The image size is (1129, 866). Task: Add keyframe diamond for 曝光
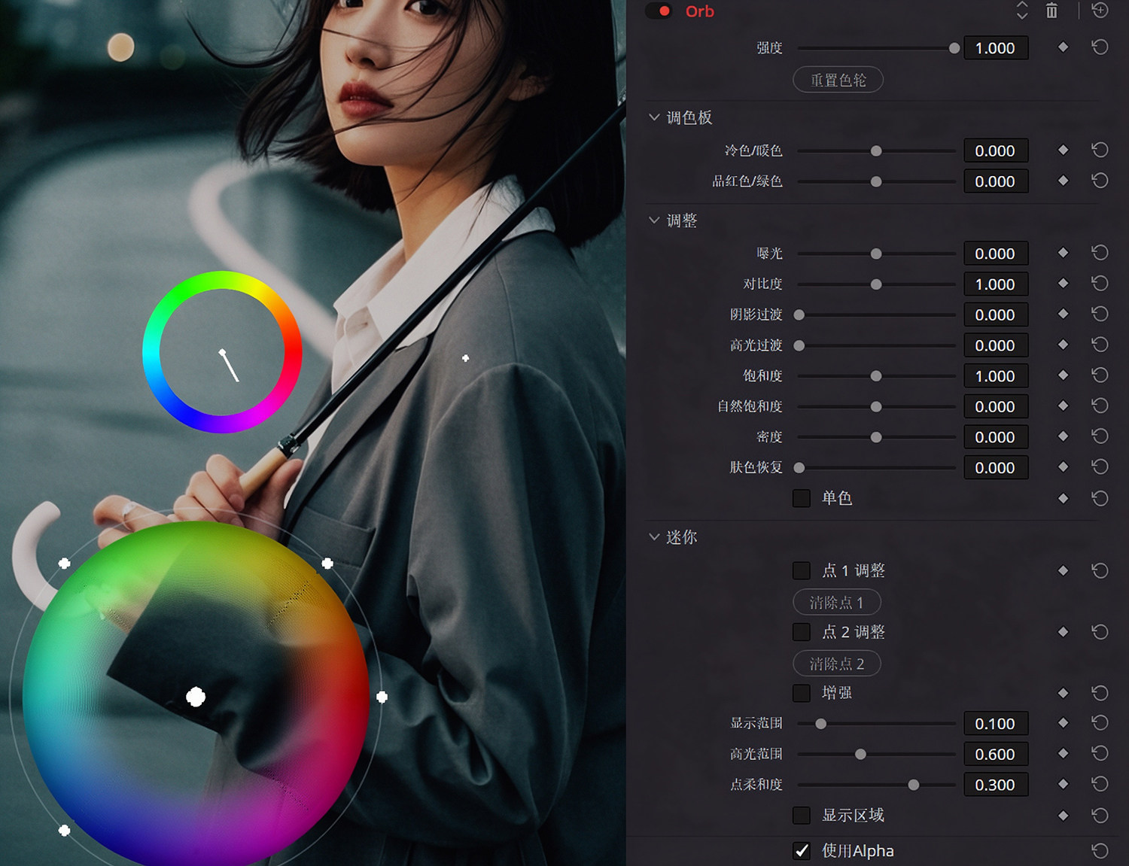(x=1063, y=254)
